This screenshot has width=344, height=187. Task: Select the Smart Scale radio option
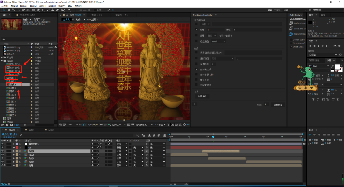291,47
